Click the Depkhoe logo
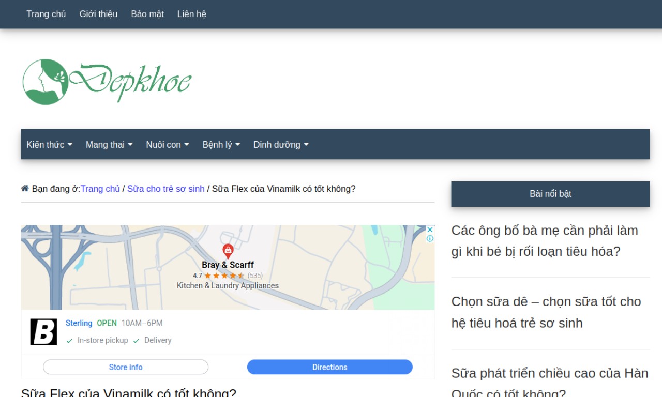 pyautogui.click(x=107, y=81)
